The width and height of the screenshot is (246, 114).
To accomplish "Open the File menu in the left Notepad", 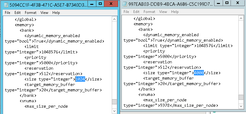I will click(8, 13).
